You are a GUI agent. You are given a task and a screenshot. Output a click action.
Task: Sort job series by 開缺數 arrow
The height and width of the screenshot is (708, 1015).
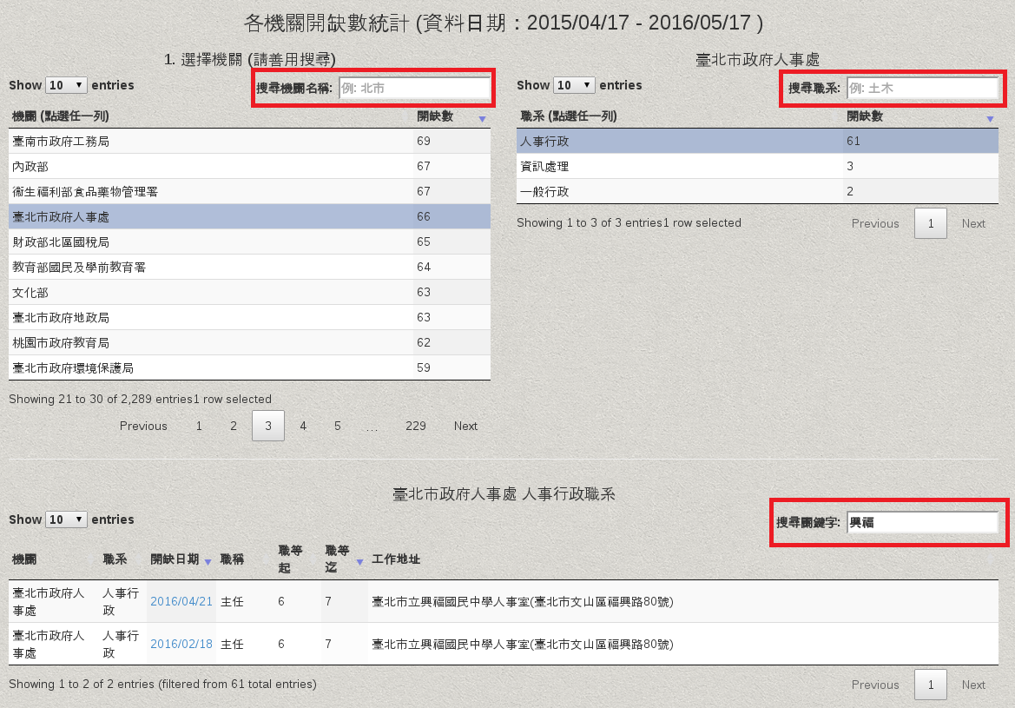click(x=989, y=117)
